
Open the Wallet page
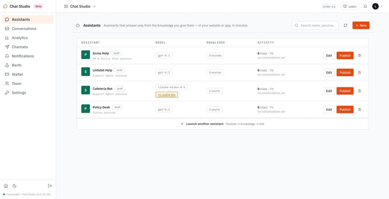coord(28,74)
